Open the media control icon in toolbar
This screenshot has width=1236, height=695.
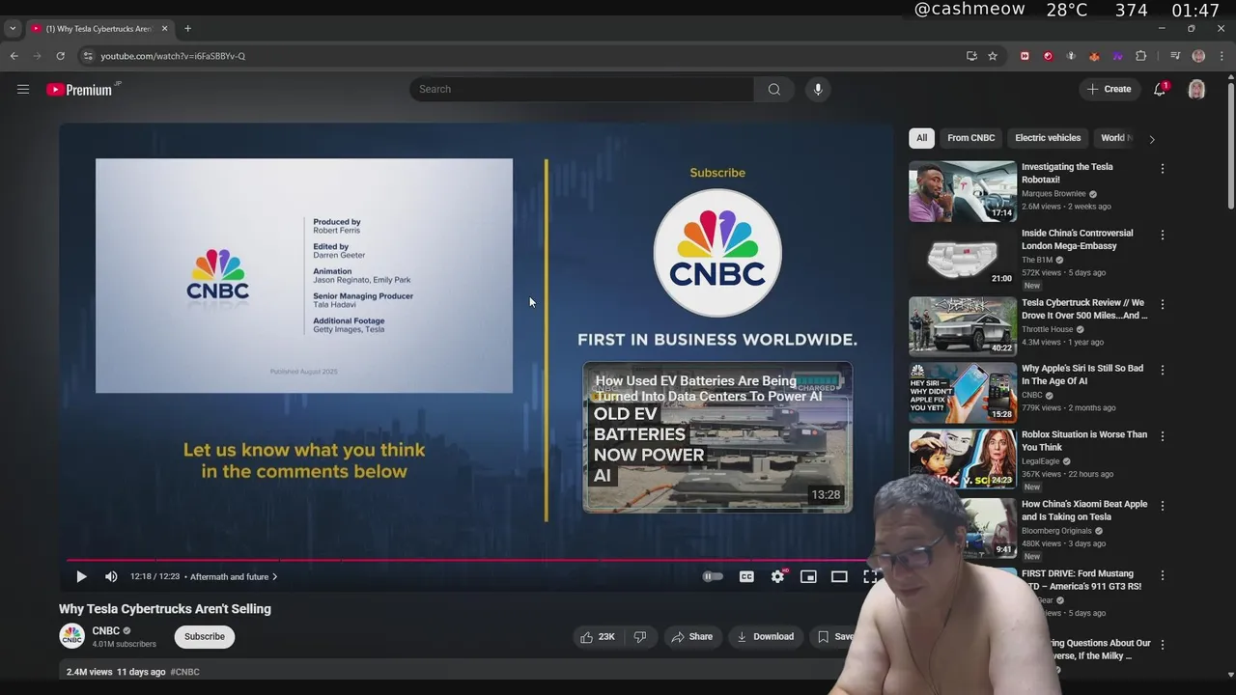[x=1175, y=56]
